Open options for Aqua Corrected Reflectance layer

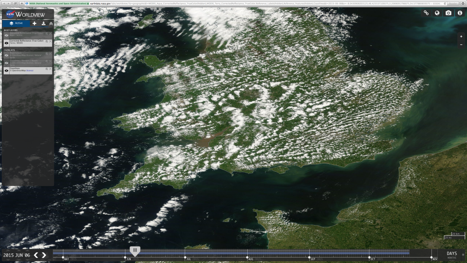coord(47,34)
